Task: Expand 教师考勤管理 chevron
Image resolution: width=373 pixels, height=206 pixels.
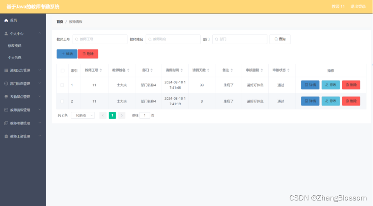Action: tap(40, 123)
